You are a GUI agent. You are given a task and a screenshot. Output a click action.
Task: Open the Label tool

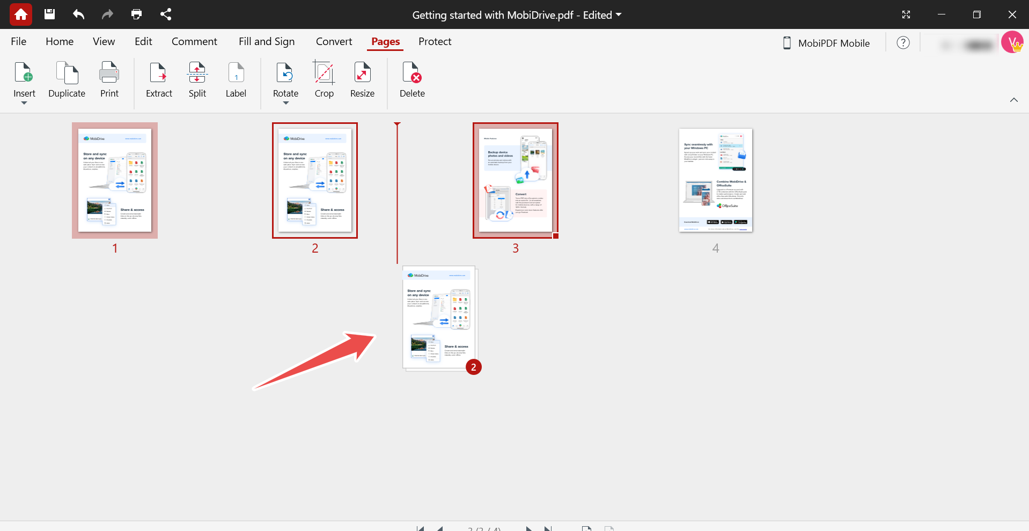(x=236, y=80)
